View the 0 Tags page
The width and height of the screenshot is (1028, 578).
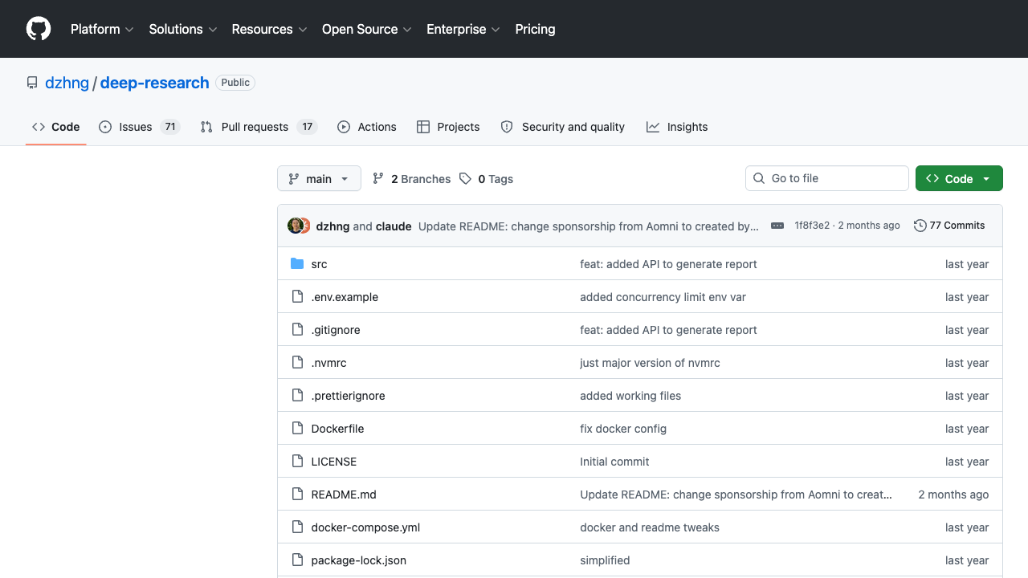pyautogui.click(x=486, y=179)
